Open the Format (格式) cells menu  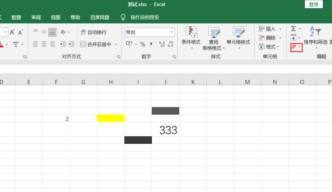click(x=269, y=47)
